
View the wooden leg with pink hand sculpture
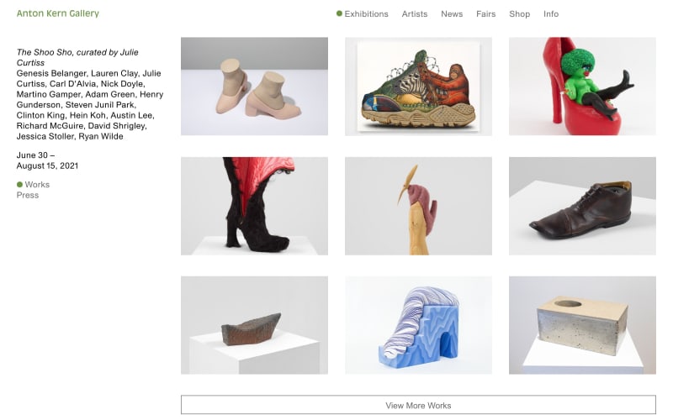(x=418, y=206)
